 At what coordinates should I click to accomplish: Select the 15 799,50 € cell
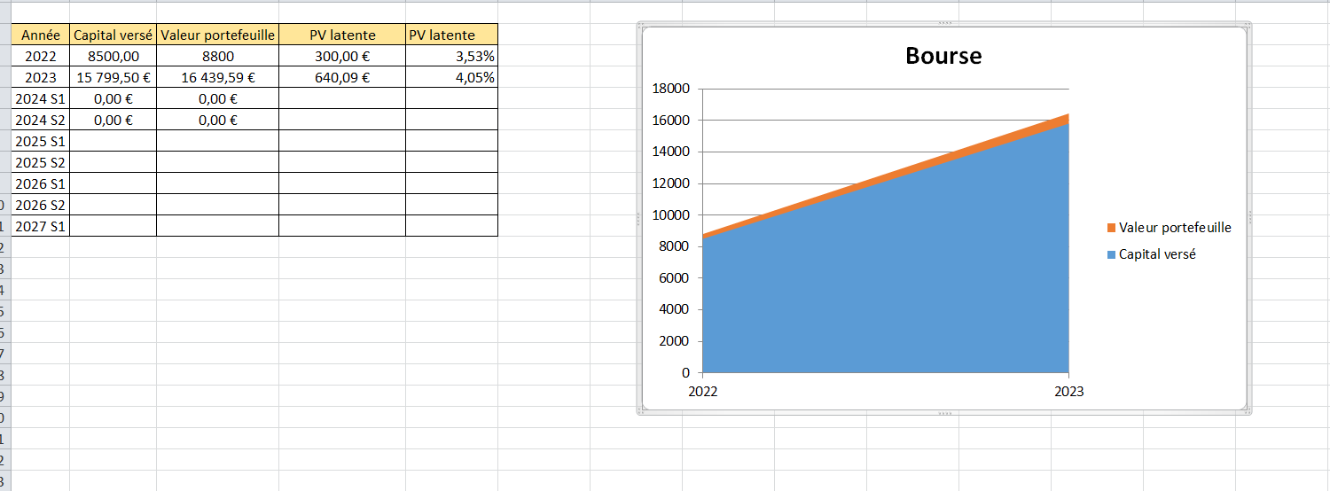(113, 77)
